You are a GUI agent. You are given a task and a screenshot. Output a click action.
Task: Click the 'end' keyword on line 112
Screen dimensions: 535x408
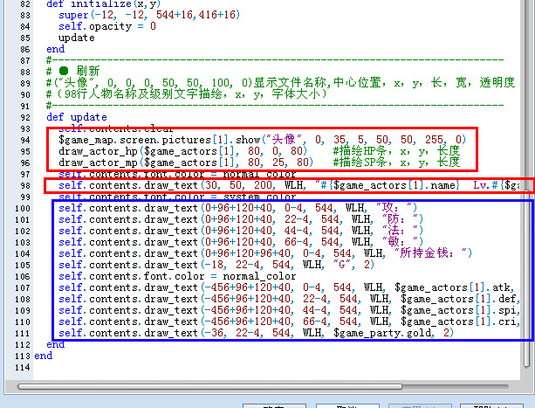(55, 344)
